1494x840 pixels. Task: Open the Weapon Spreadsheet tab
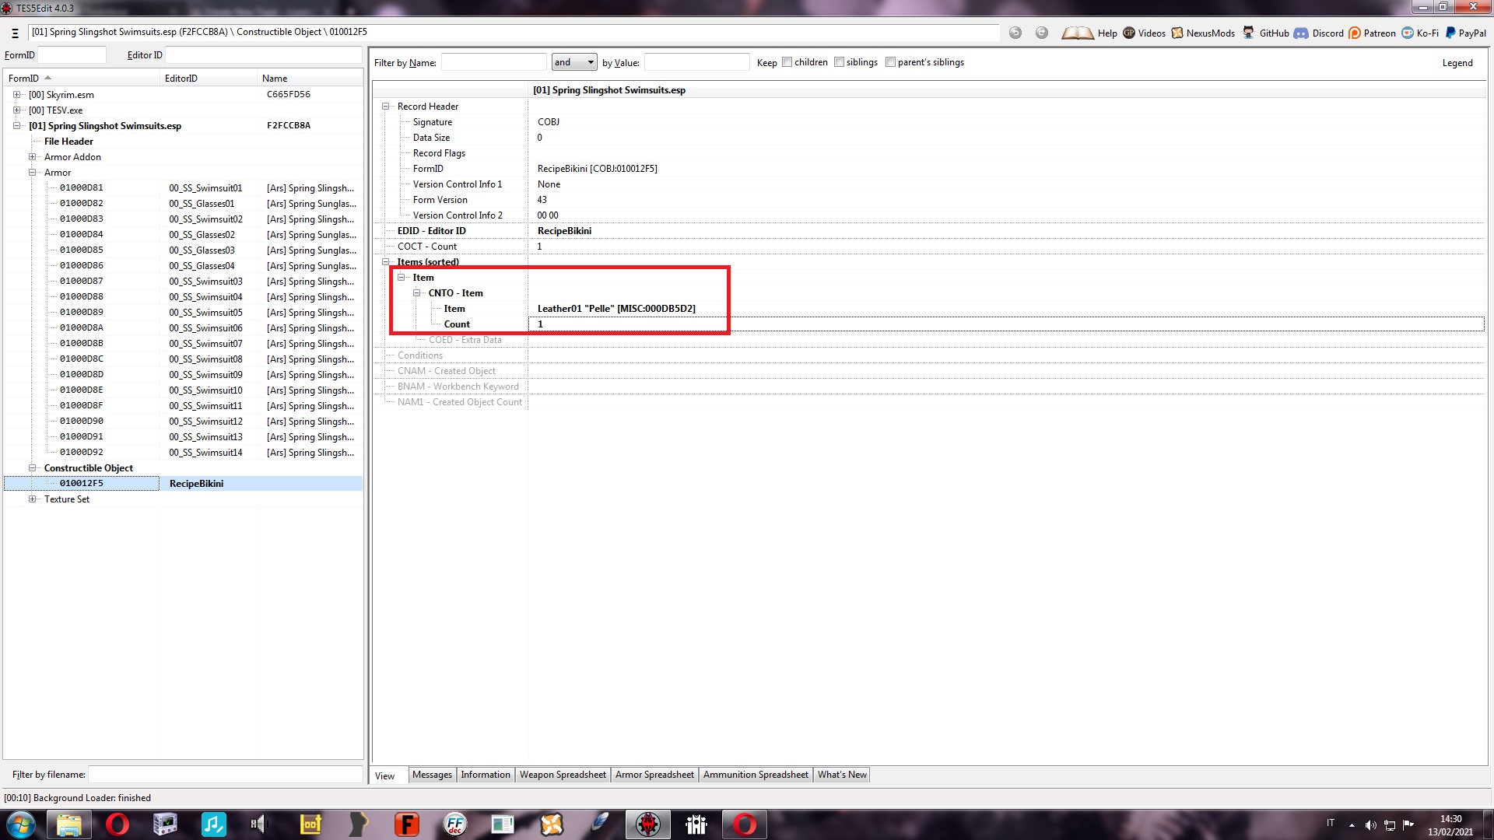pos(563,775)
